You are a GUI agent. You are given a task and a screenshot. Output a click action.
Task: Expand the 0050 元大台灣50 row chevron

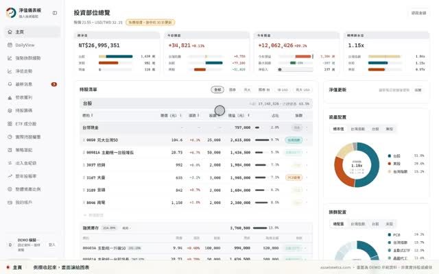[x=307, y=140]
